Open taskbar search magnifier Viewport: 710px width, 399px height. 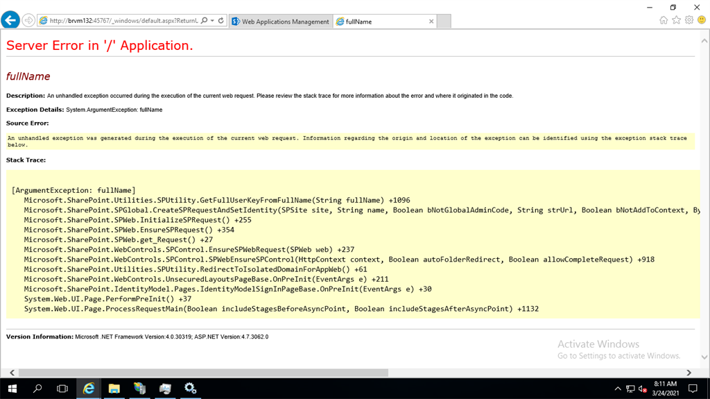click(x=37, y=389)
